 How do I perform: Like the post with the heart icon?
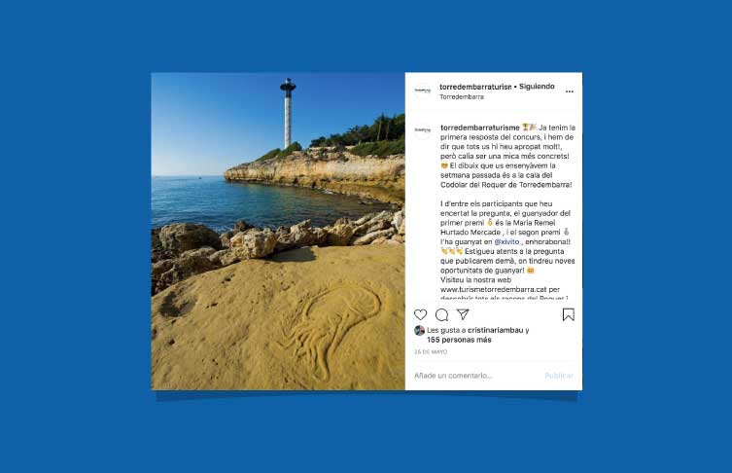tap(420, 315)
